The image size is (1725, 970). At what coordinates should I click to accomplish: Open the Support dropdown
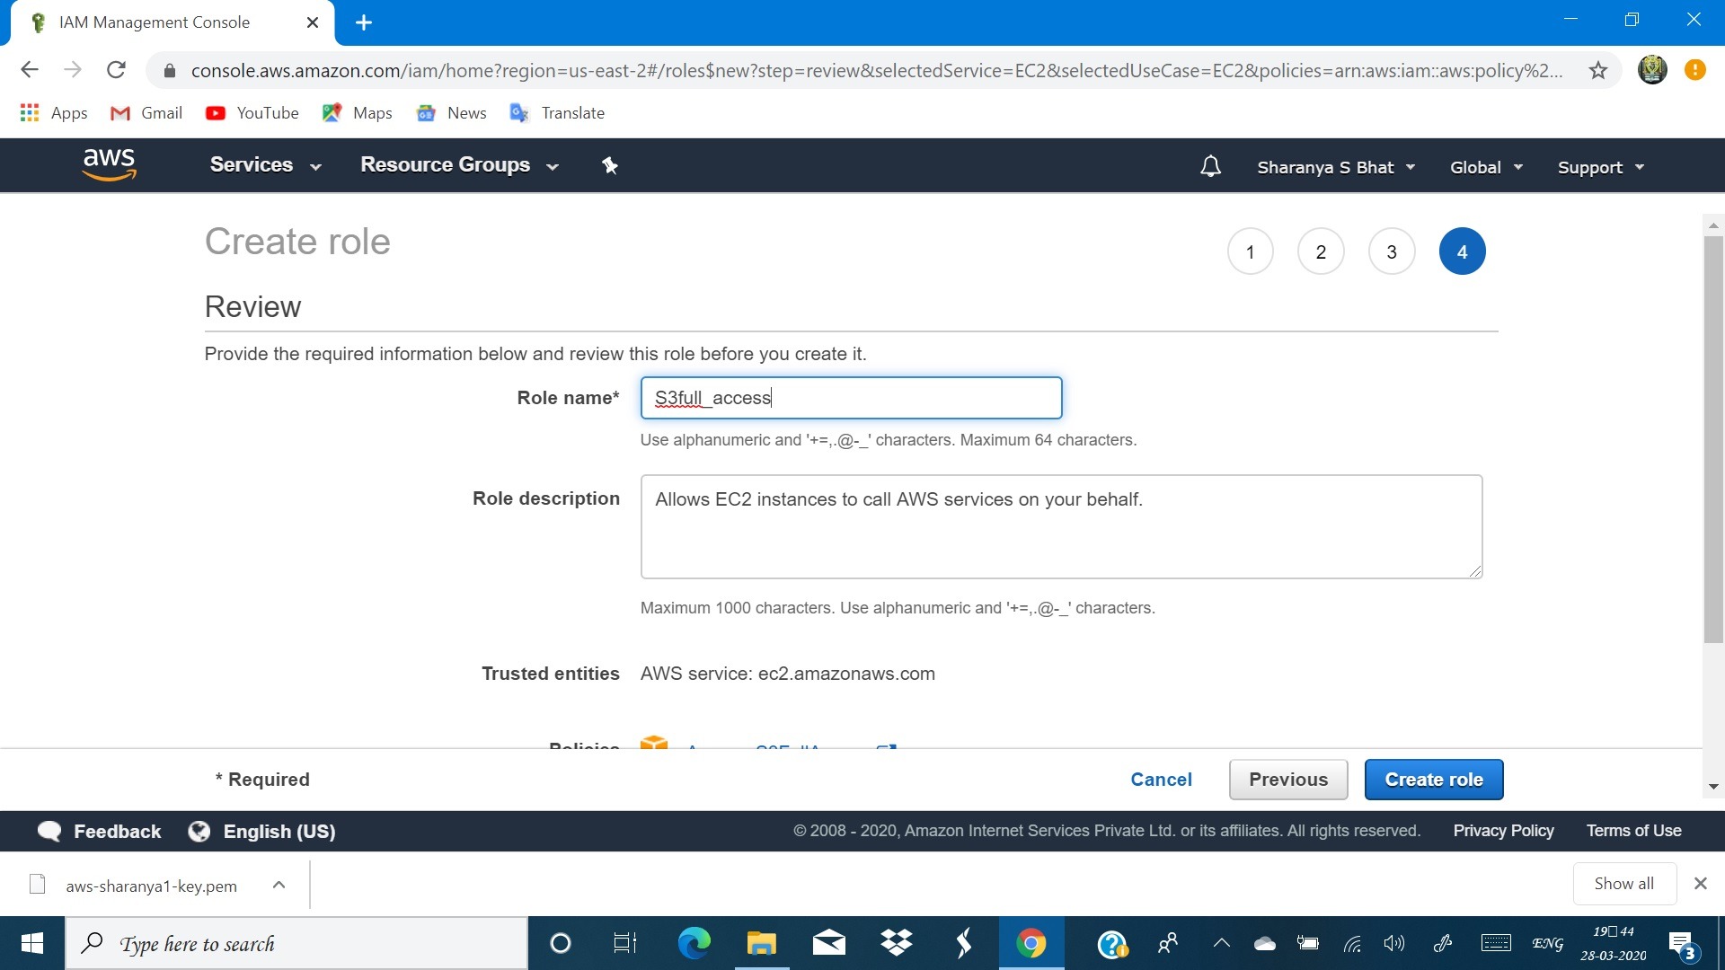click(x=1600, y=167)
